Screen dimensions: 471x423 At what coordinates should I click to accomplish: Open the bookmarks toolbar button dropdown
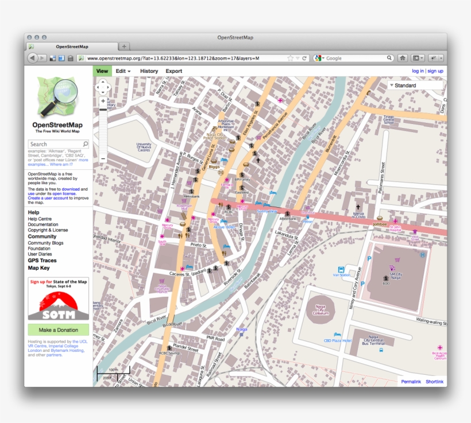[x=418, y=58]
